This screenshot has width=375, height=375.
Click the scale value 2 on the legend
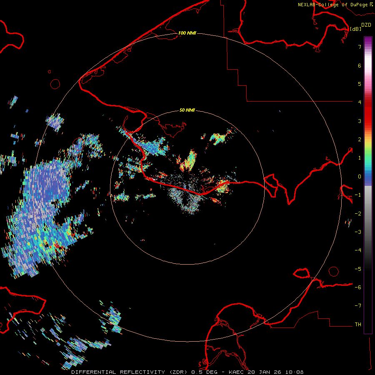pyautogui.click(x=360, y=140)
